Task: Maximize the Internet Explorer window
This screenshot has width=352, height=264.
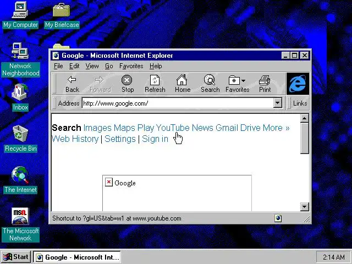Action: [x=294, y=56]
